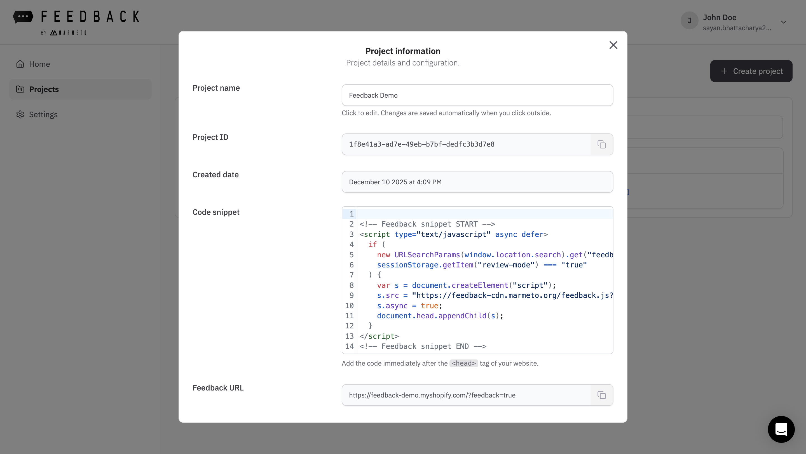Navigate to the Settings section
This screenshot has height=454, width=806.
pos(43,114)
